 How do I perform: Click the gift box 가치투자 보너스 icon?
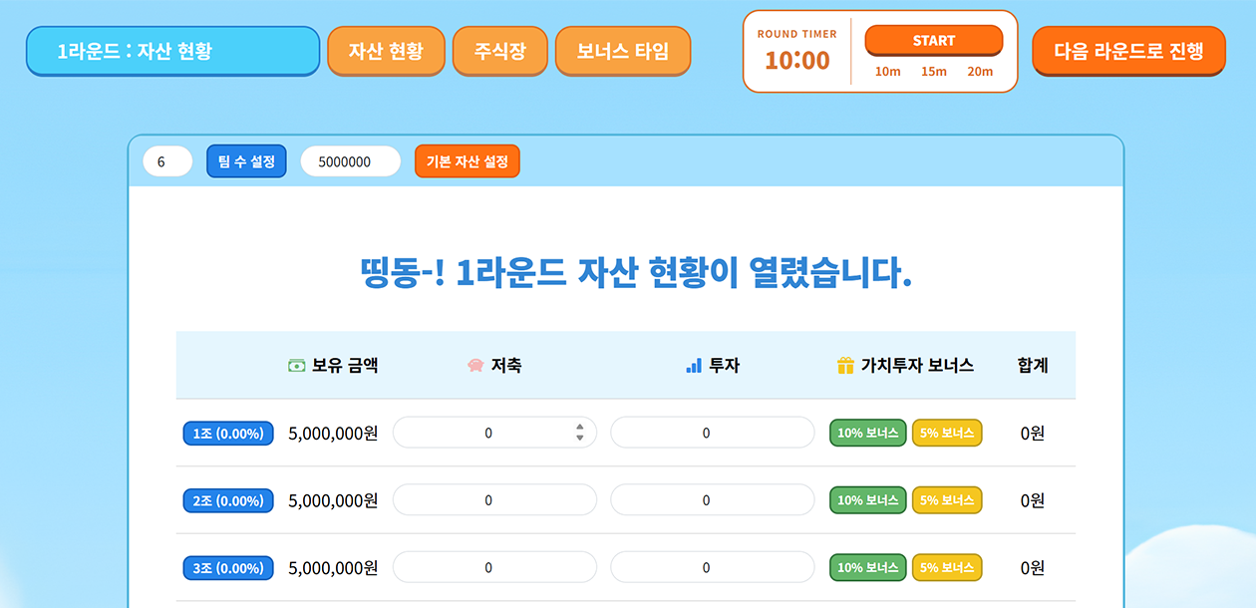(x=845, y=366)
